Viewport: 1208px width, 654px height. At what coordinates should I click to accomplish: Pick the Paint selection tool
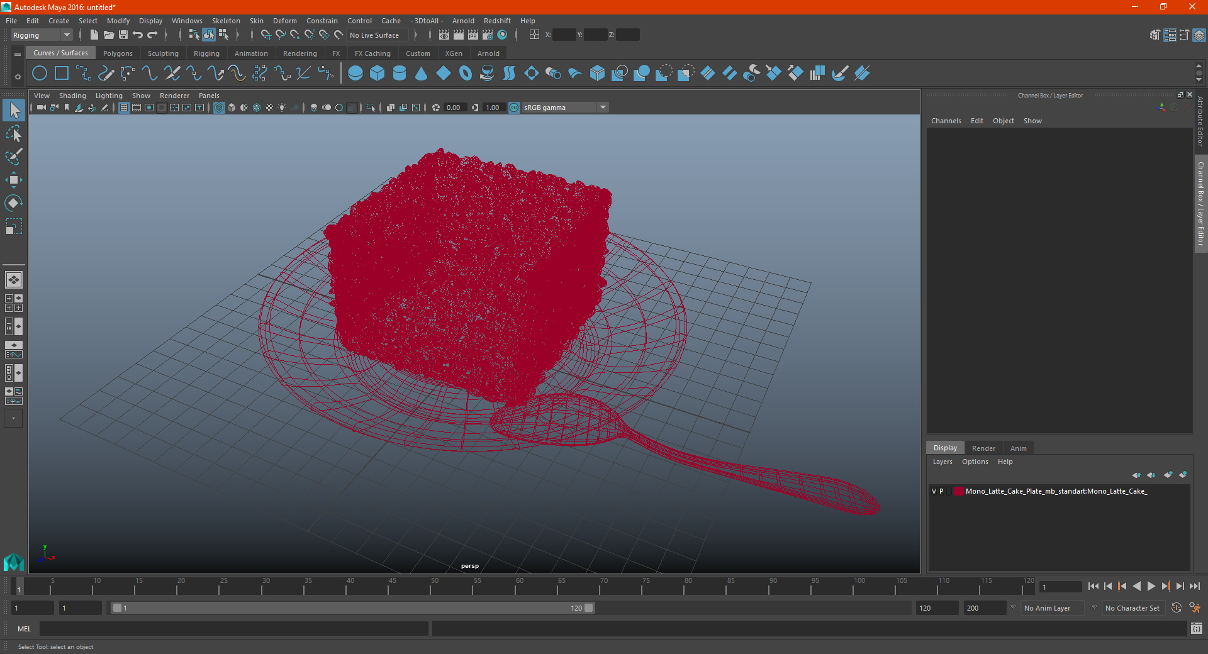click(x=14, y=157)
